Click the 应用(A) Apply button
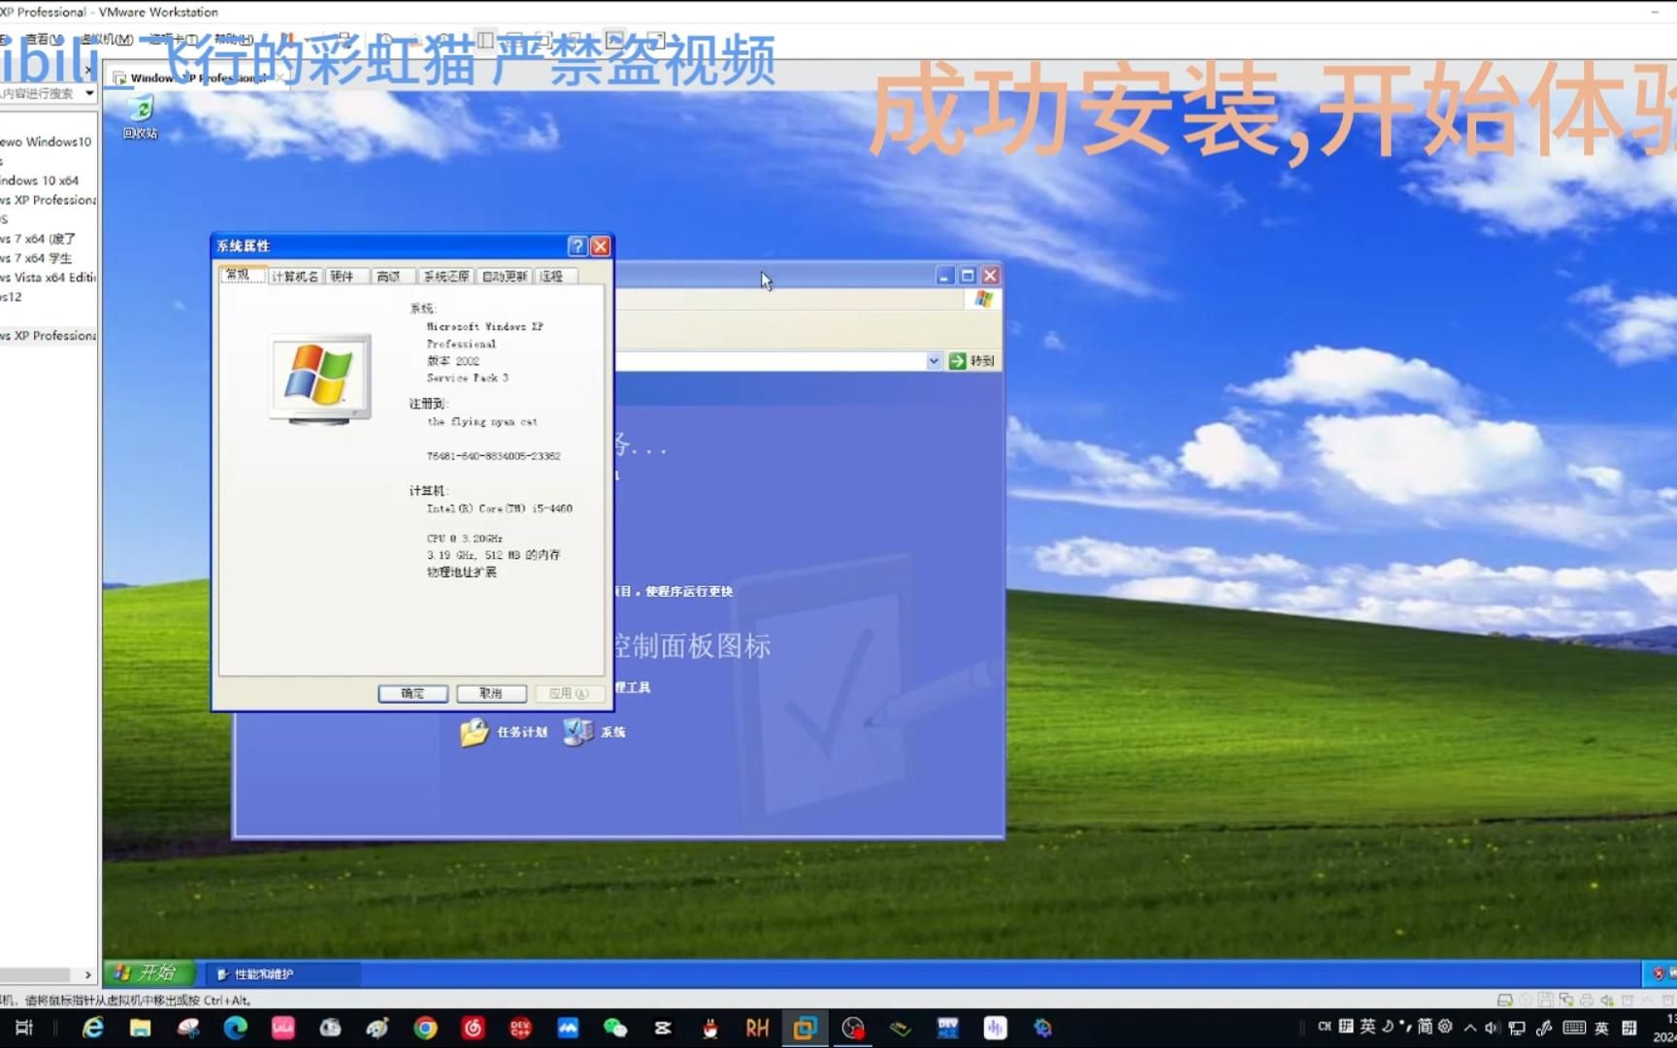The height and width of the screenshot is (1048, 1677). pos(569,694)
